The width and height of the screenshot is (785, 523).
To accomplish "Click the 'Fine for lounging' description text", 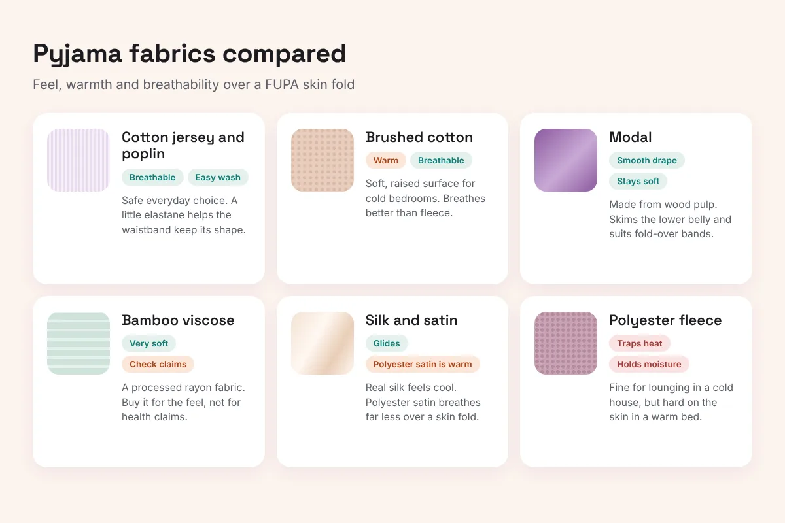I will tap(671, 402).
